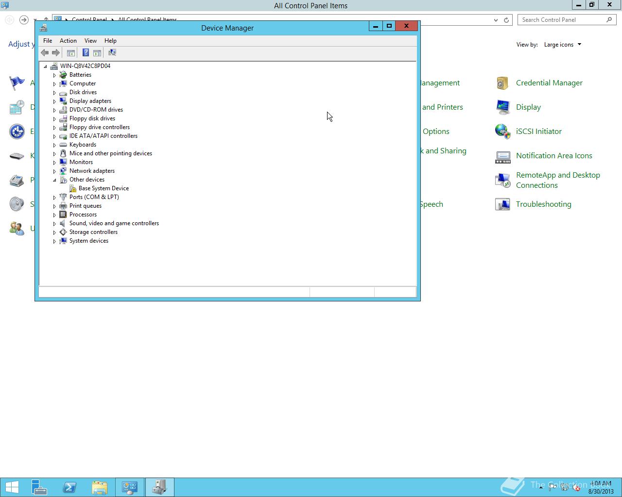This screenshot has height=497, width=622.
Task: Click the RemoteApp and Desktop Connections icon
Action: (502, 180)
